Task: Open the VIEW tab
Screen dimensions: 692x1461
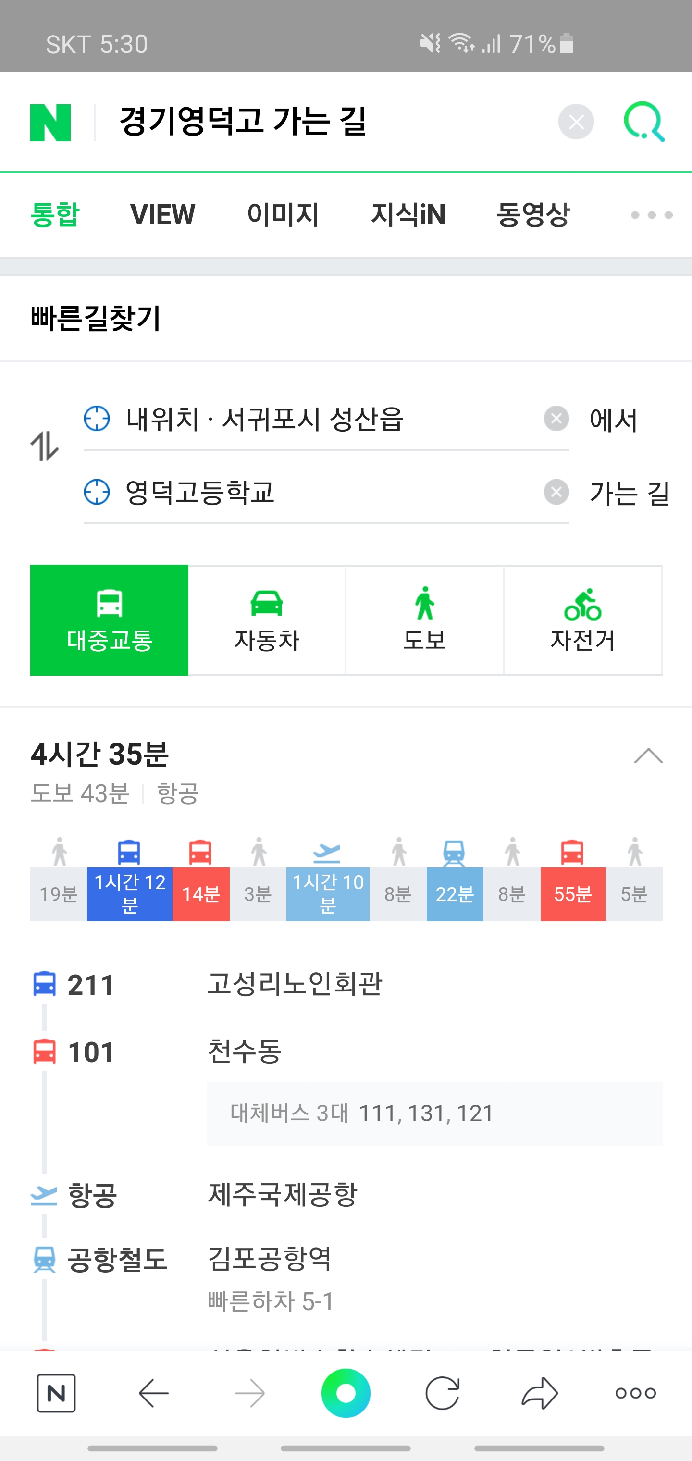Action: tap(163, 215)
